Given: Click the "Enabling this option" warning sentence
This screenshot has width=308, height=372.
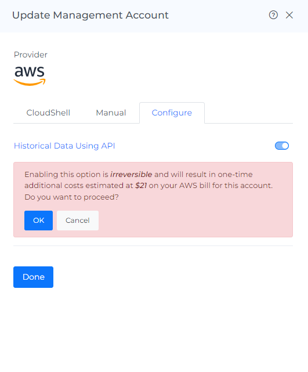Looking at the screenshot, I should click(x=148, y=180).
